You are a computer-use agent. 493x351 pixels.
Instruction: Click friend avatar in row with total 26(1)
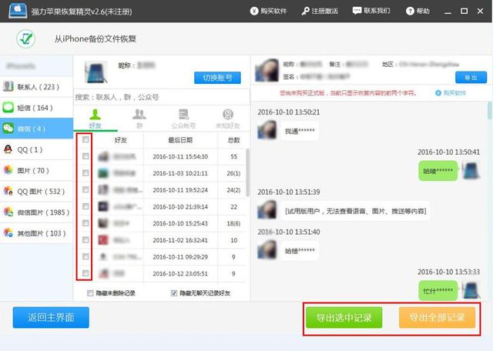coord(103,173)
